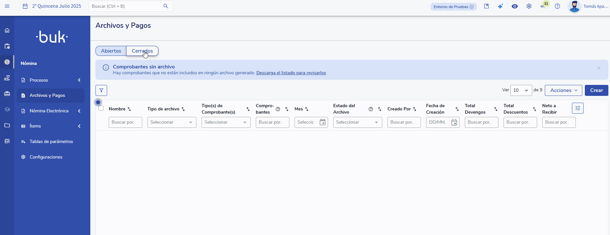Open the Tipo de archivo Seleccionar dropdown
The width and height of the screenshot is (610, 235).
[172, 122]
